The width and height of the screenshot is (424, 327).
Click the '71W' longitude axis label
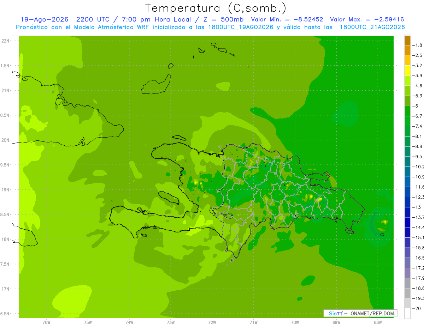pos(253,322)
